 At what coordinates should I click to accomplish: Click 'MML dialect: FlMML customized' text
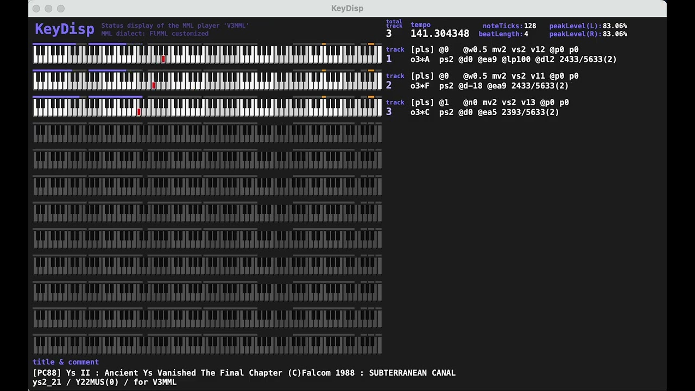pos(155,34)
